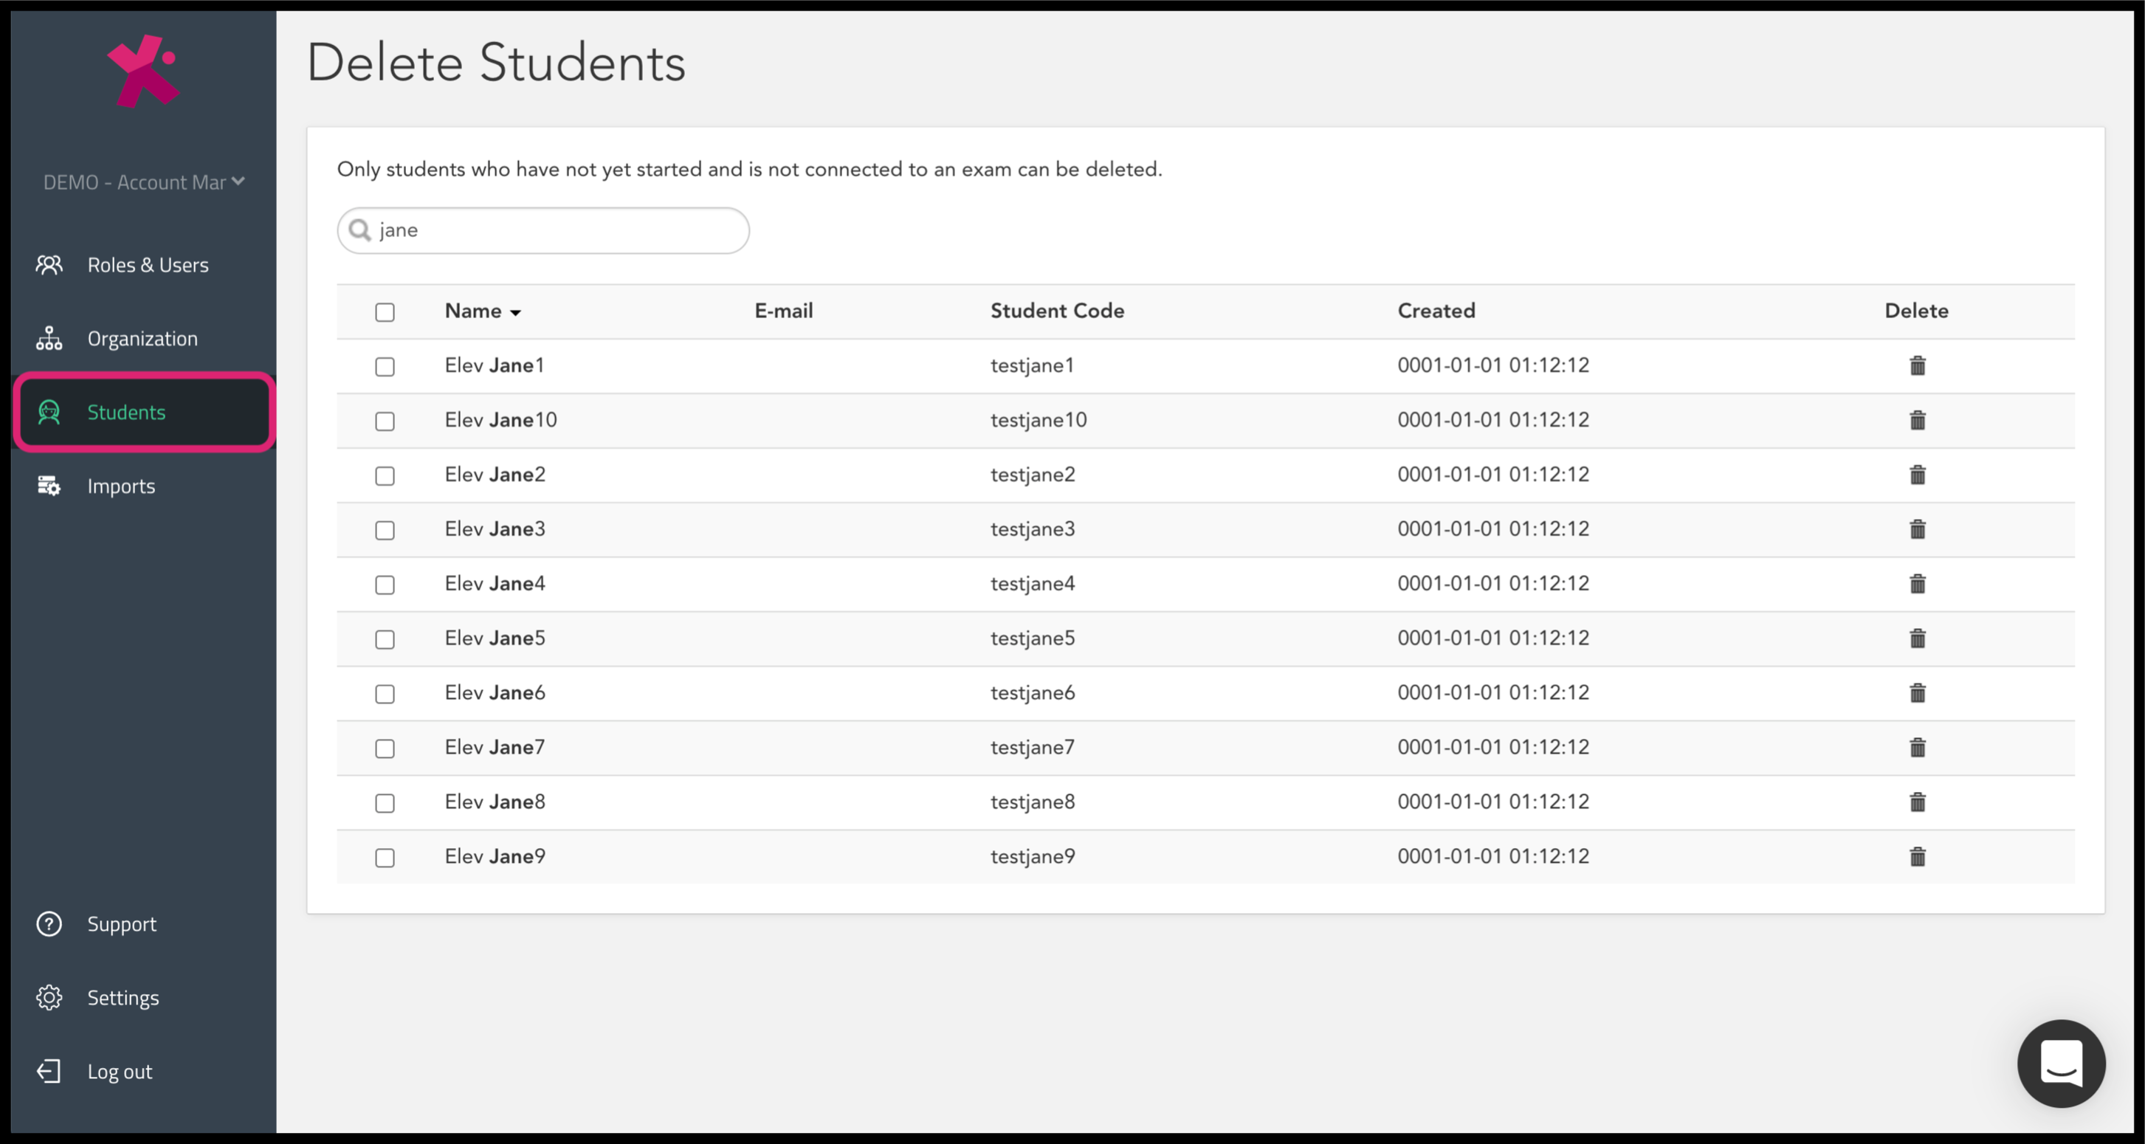This screenshot has height=1144, width=2145.
Task: Remove Elev Jane4 via trash icon
Action: pos(1917,584)
